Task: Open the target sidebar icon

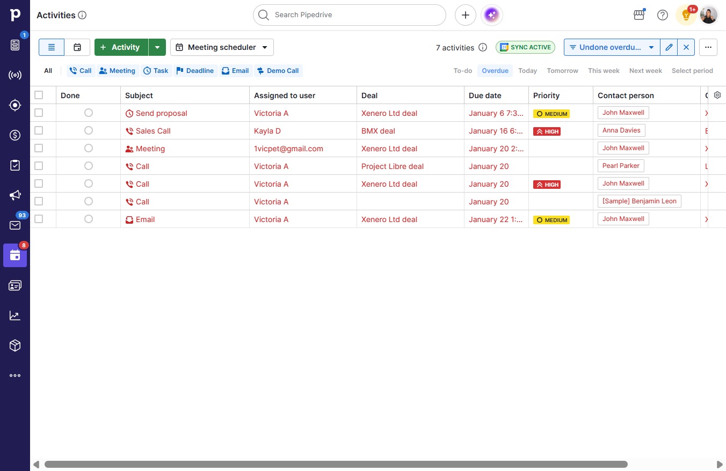Action: tap(15, 105)
